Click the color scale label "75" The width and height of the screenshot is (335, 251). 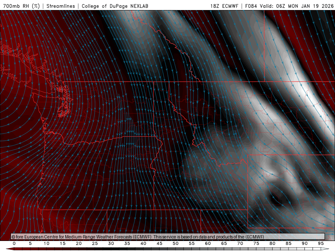coord(256,243)
